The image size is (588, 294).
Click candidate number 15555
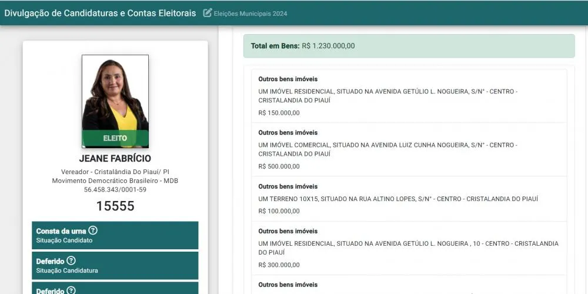pos(115,206)
